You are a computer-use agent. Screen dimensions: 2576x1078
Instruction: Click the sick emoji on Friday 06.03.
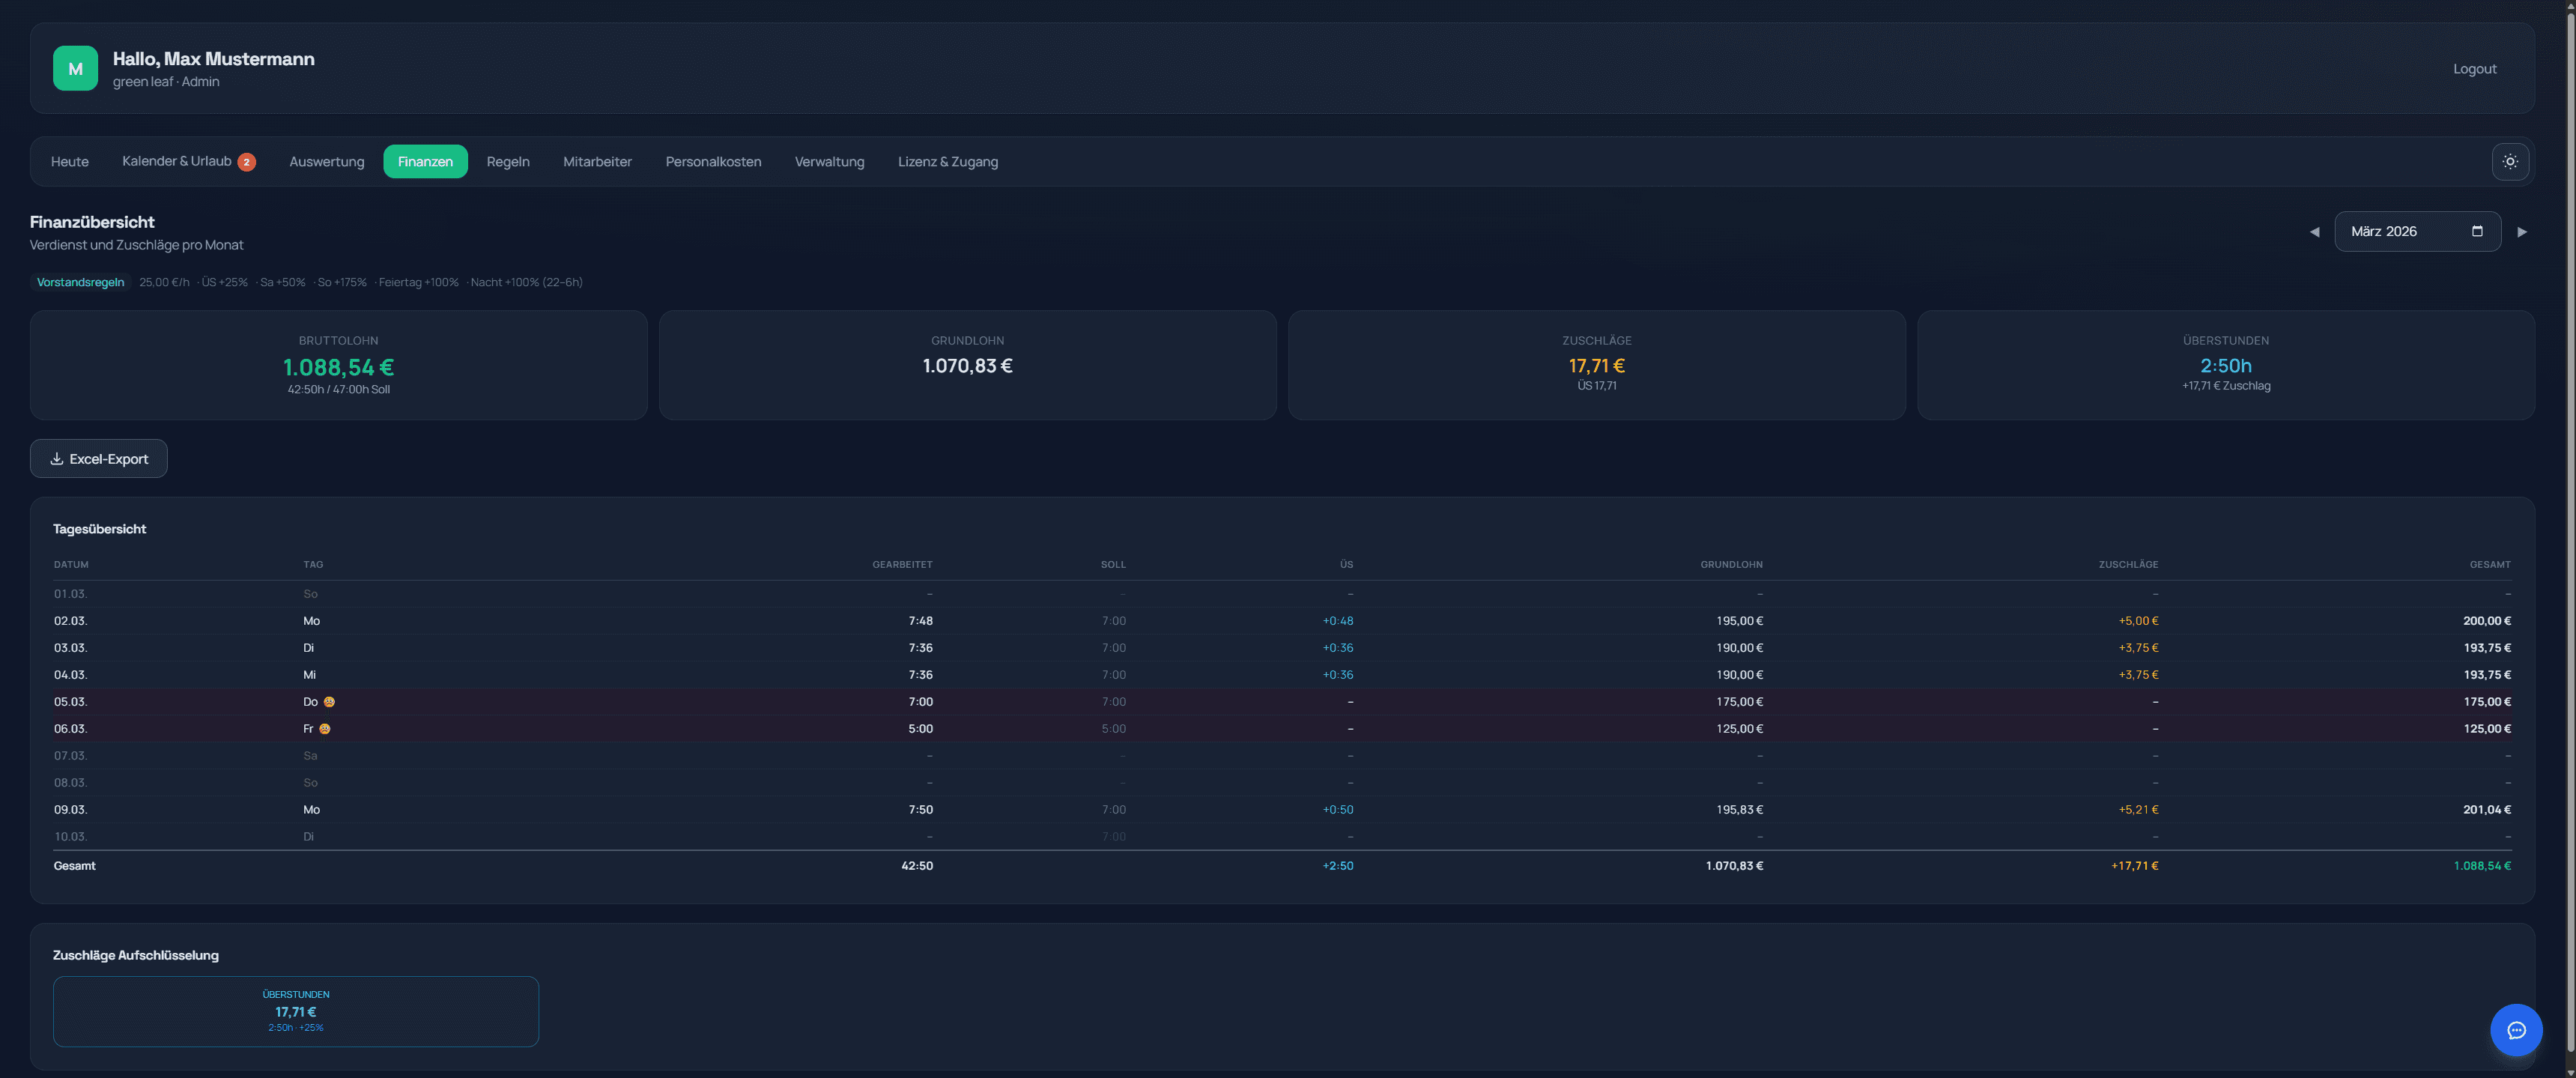324,729
